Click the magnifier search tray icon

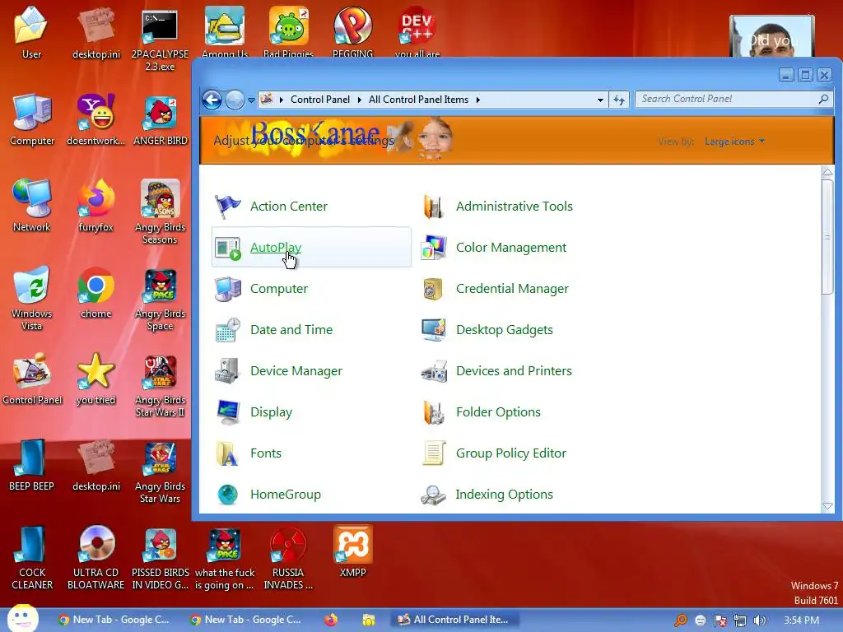pyautogui.click(x=681, y=620)
